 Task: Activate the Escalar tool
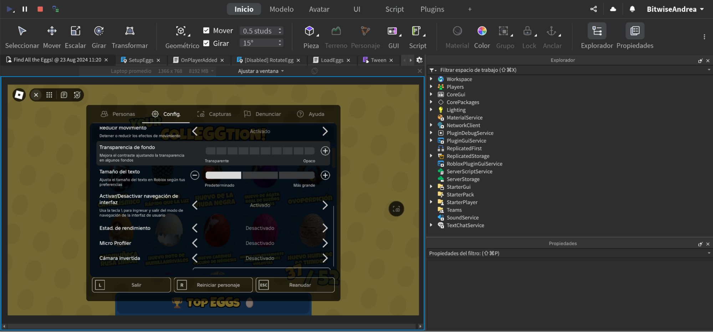click(75, 36)
